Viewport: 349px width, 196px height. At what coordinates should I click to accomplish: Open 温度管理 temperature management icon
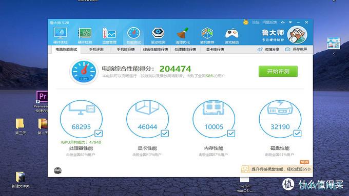109,35
